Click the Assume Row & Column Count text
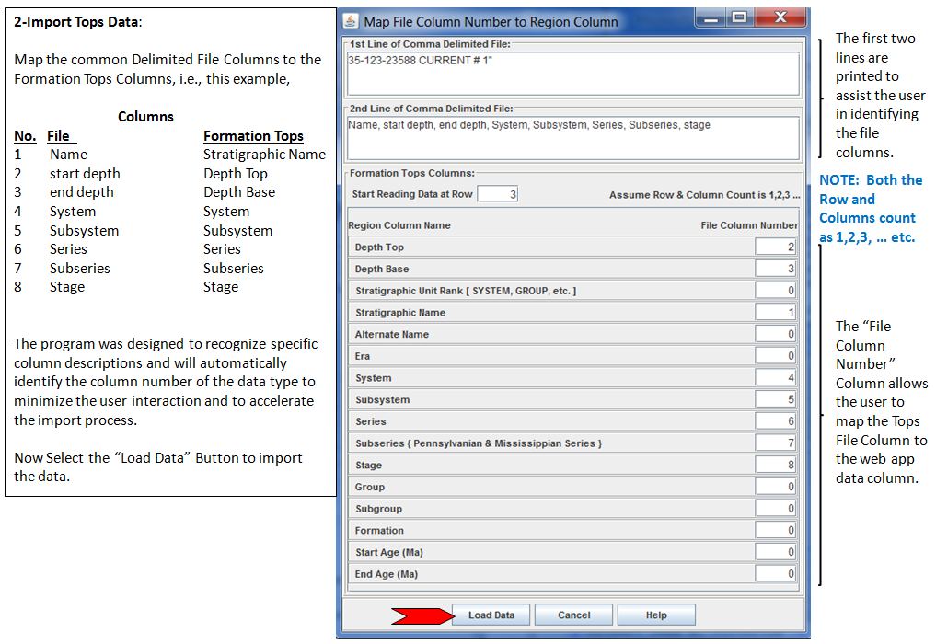Image resolution: width=936 pixels, height=644 pixels. (704, 195)
